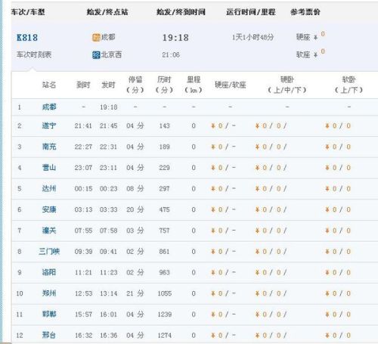Click the 始发/终点站 column header

pos(107,12)
